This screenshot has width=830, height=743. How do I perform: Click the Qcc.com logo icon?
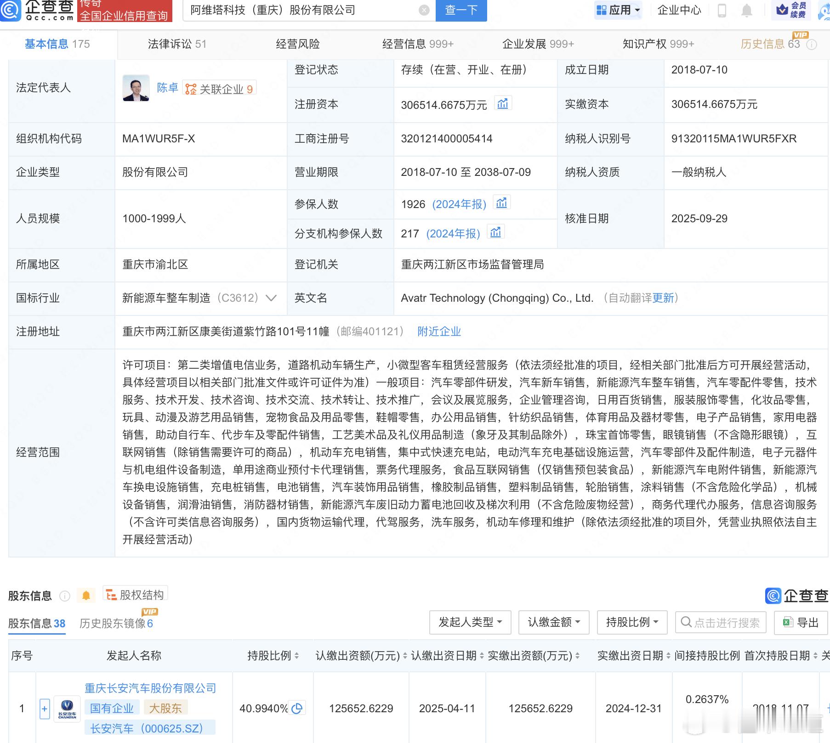[11, 10]
